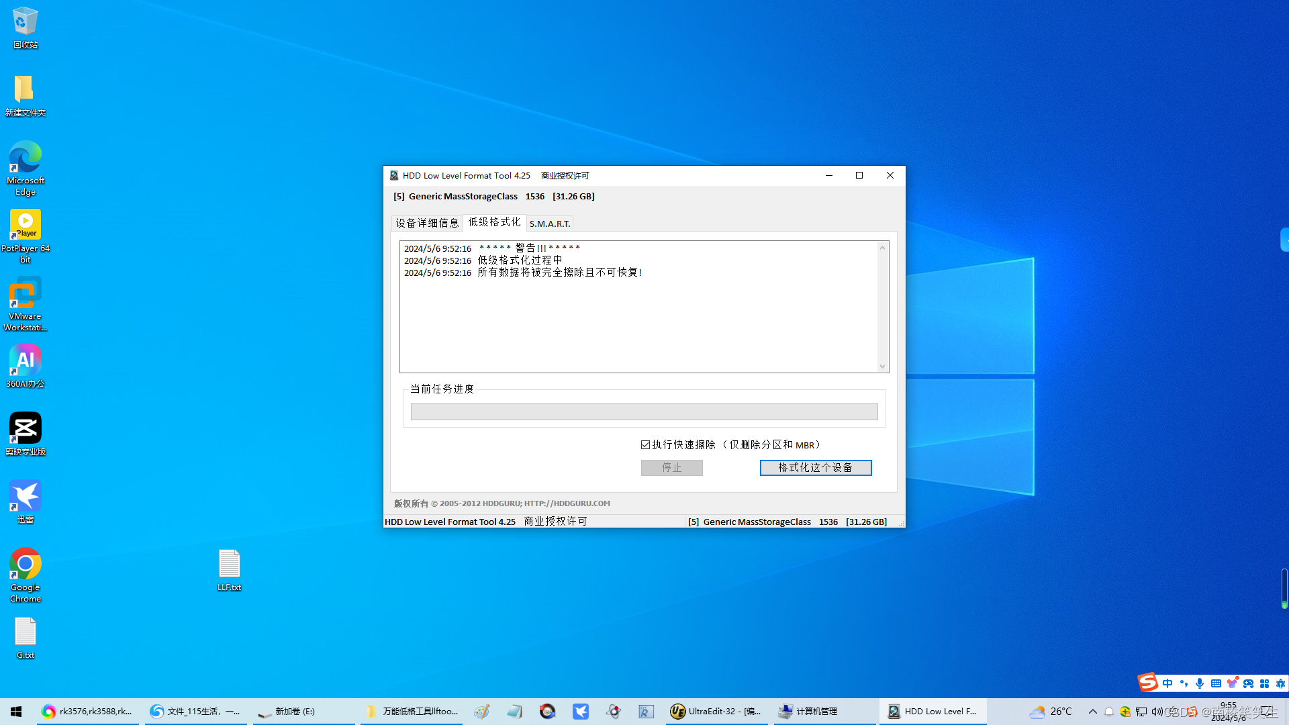Screen dimensions: 1289x725
Task: Toggle Sogou Chinese/English input mode
Action: [x=1167, y=683]
